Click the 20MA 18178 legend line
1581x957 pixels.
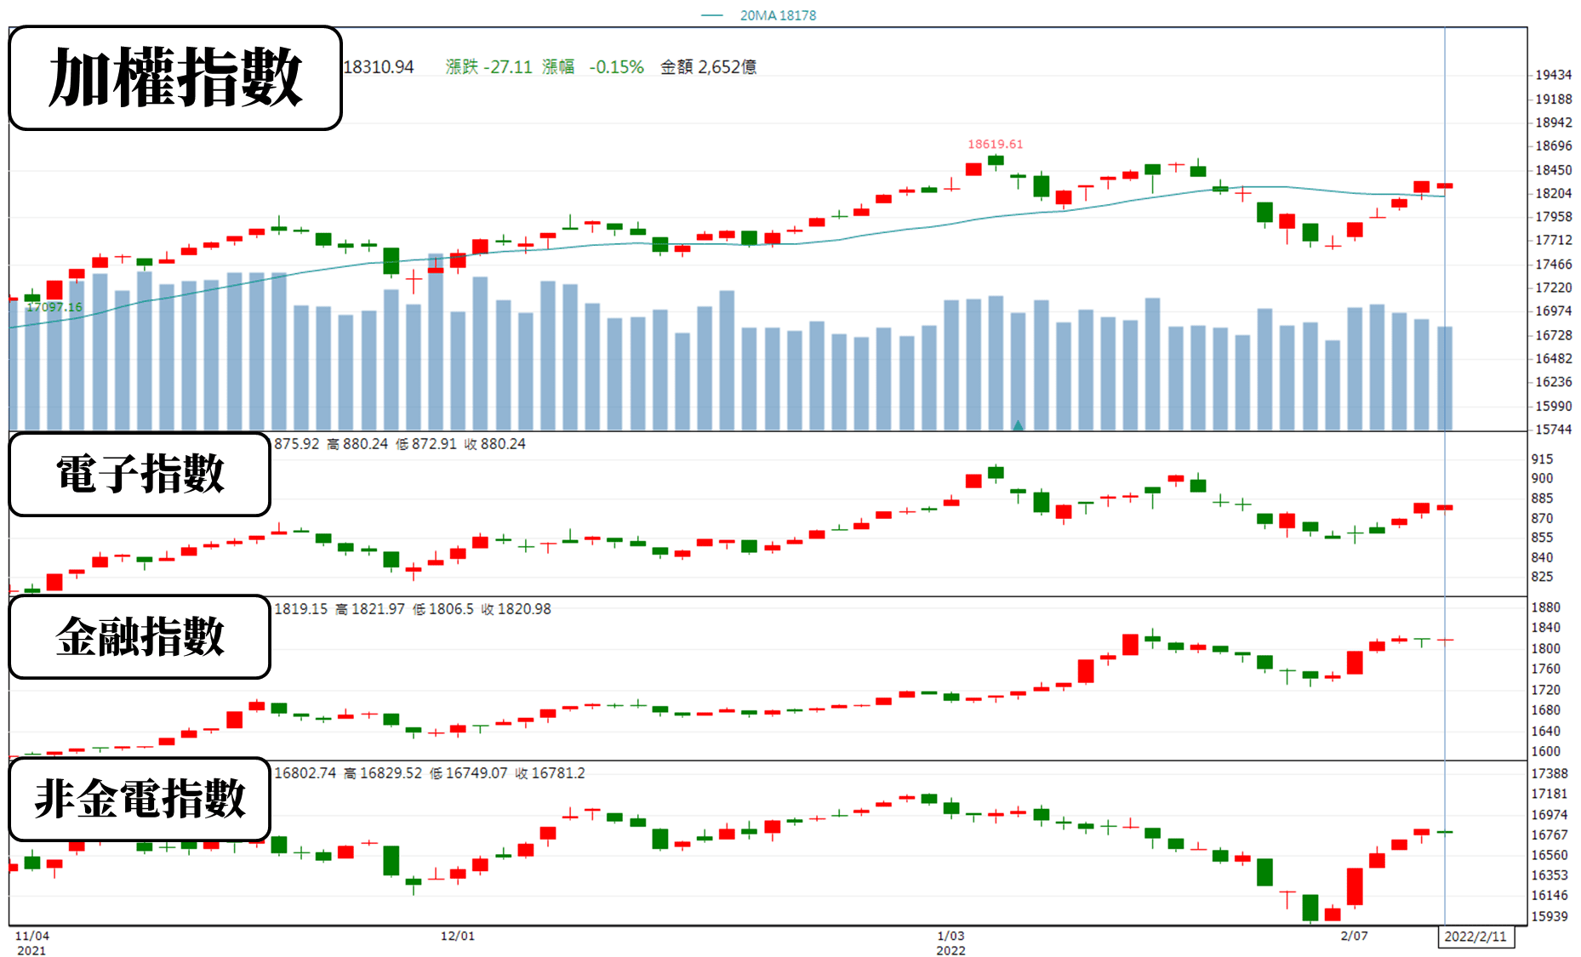[x=758, y=15]
